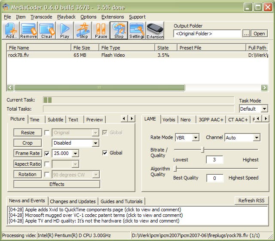Select the Changes and Updates tab
This screenshot has width=275, height=241.
click(x=73, y=201)
